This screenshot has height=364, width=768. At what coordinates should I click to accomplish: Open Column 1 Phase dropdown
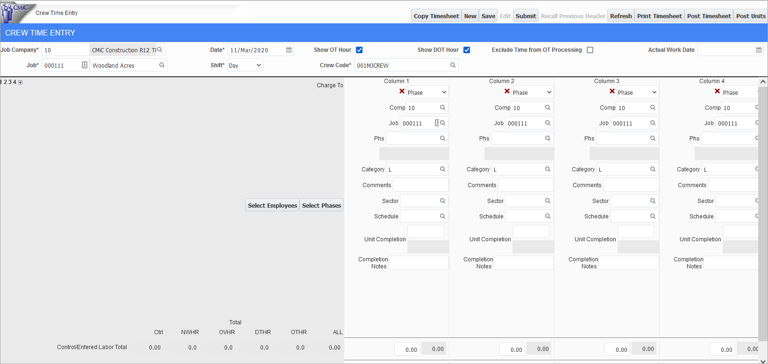(x=427, y=92)
